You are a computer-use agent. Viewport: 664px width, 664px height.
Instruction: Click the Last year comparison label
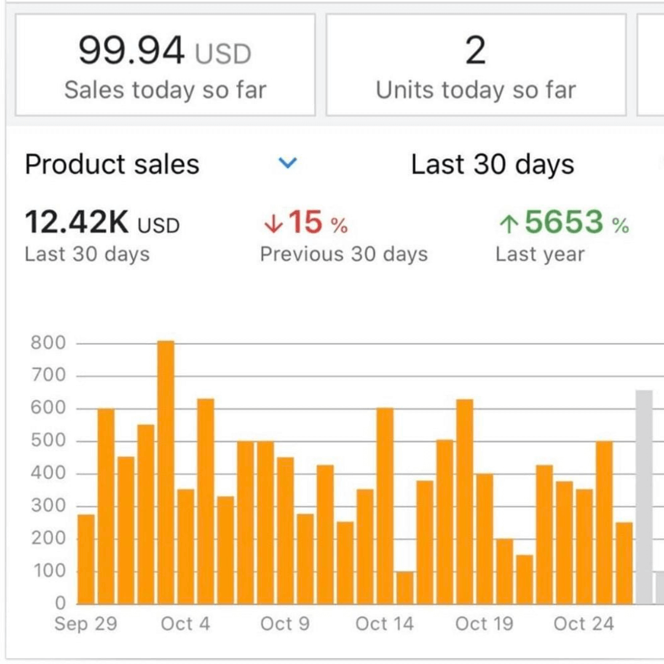pyautogui.click(x=539, y=254)
